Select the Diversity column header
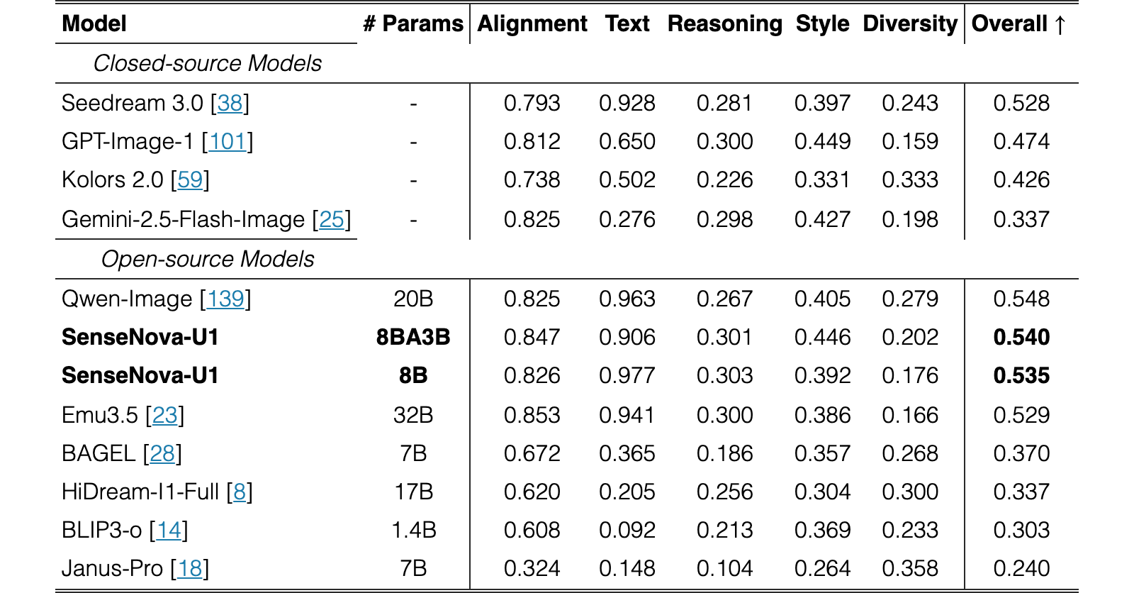Viewport: 1134px width, 593px height. [910, 23]
